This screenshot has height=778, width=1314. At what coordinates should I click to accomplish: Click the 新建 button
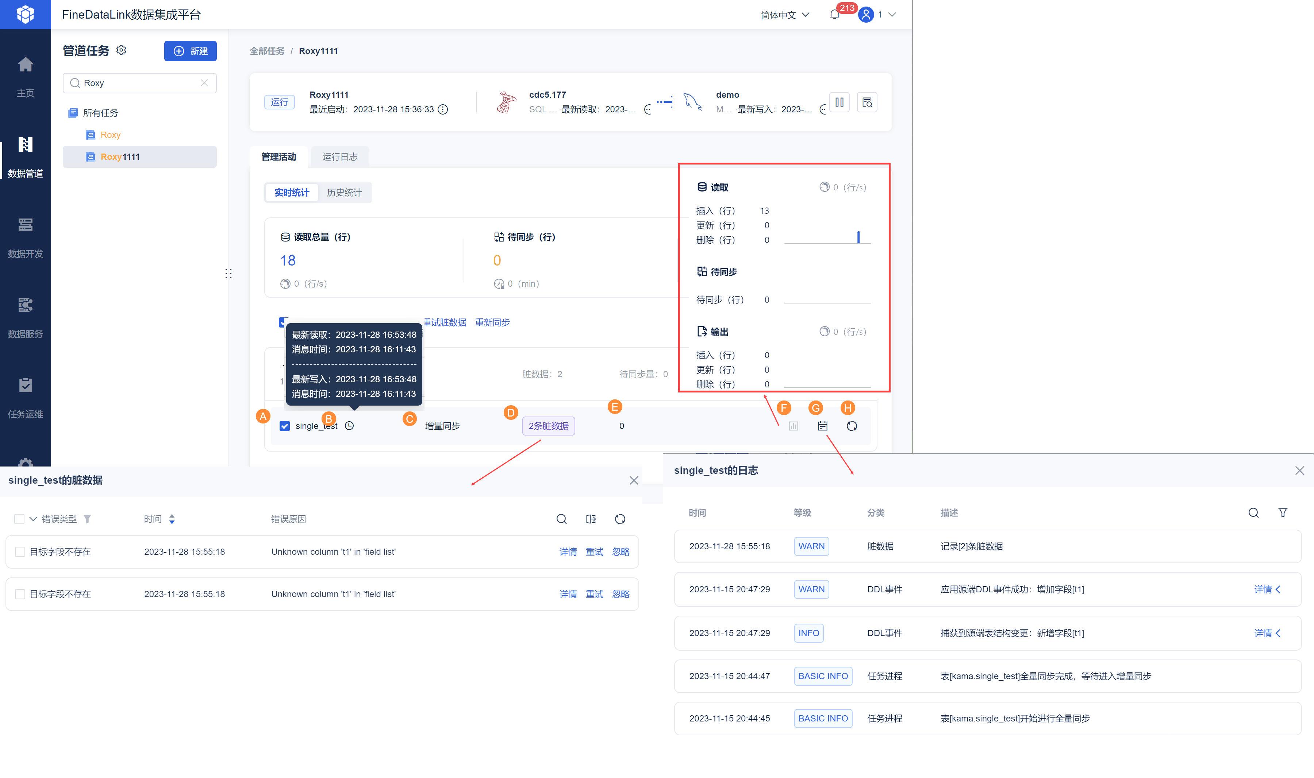click(191, 51)
